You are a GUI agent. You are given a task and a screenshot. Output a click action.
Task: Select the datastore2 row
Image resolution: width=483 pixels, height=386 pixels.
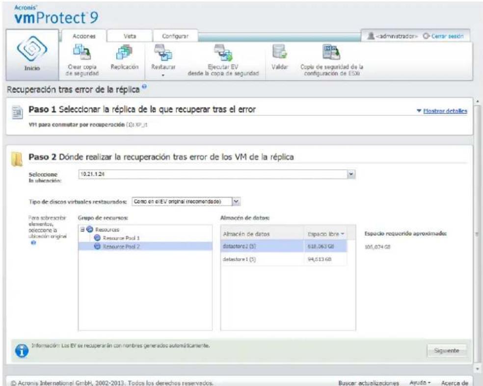coord(284,246)
